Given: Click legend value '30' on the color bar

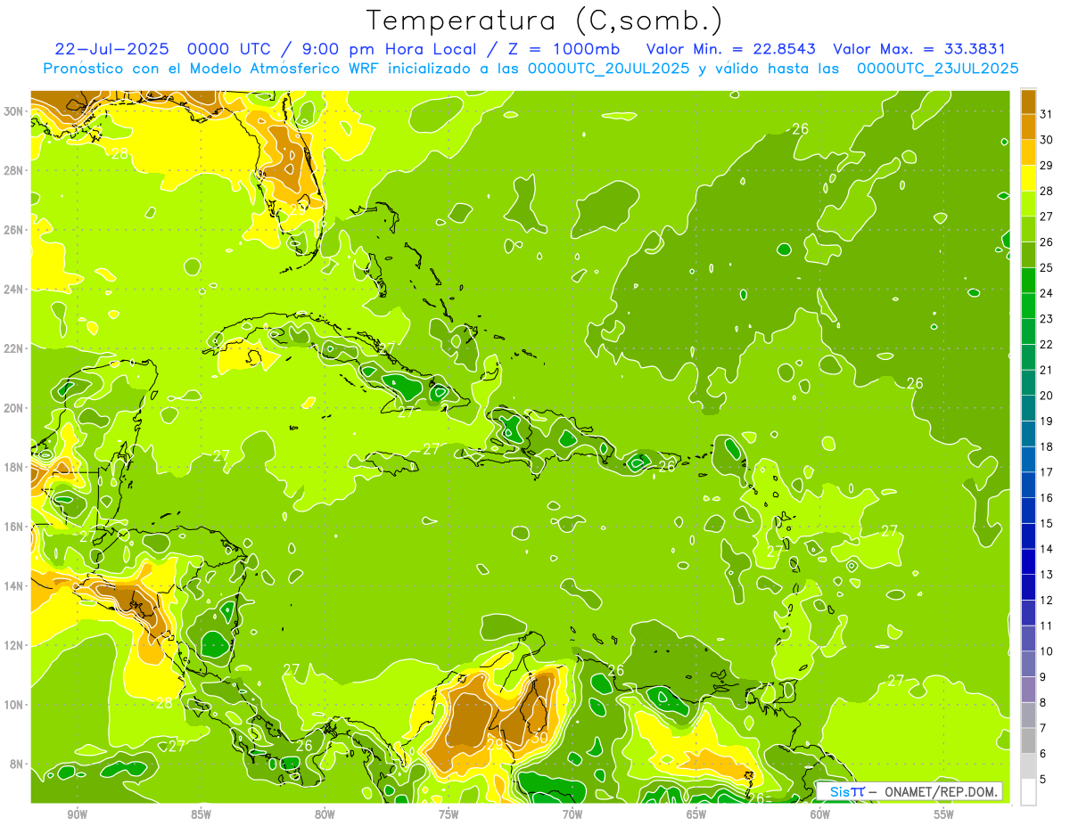Looking at the screenshot, I should click(1047, 140).
